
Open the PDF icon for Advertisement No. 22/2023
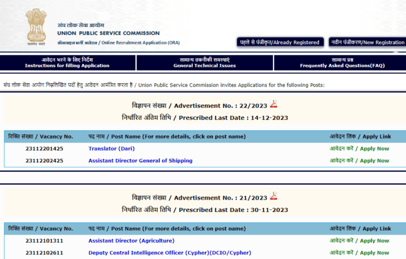(x=274, y=104)
